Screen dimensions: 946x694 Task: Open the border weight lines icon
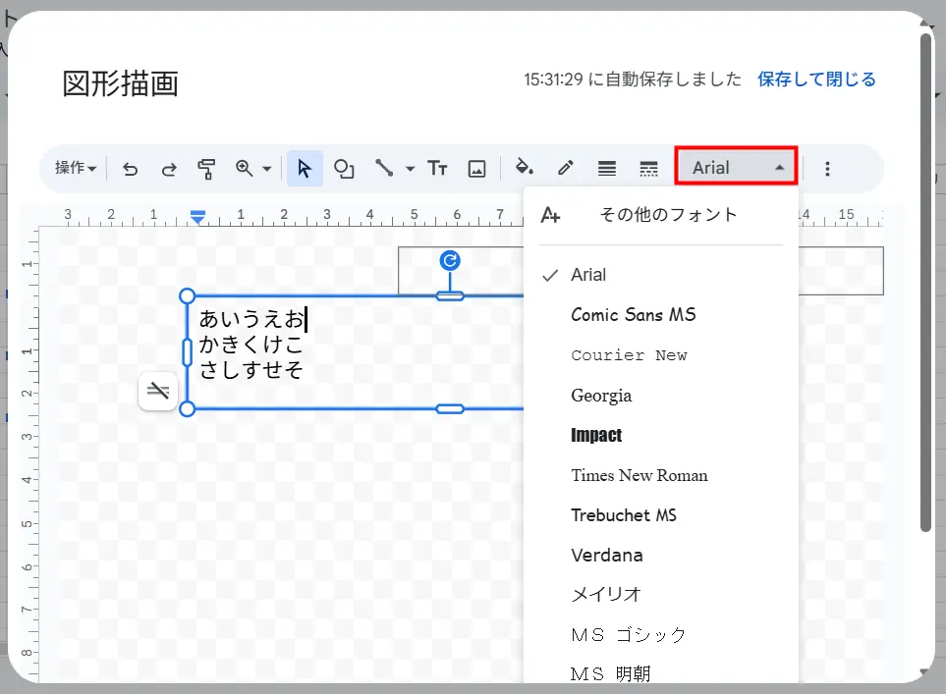coord(607,169)
